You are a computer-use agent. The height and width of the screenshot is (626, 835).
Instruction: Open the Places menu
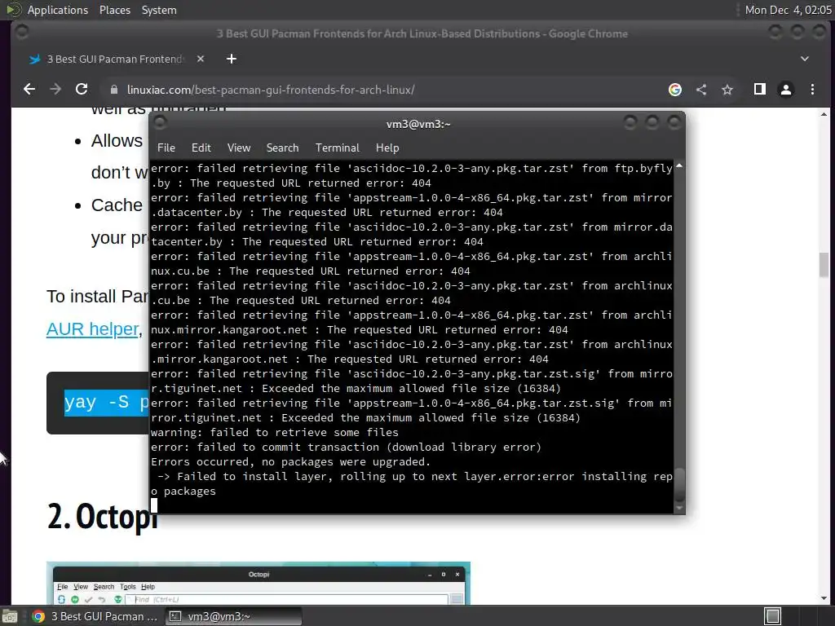(x=114, y=10)
